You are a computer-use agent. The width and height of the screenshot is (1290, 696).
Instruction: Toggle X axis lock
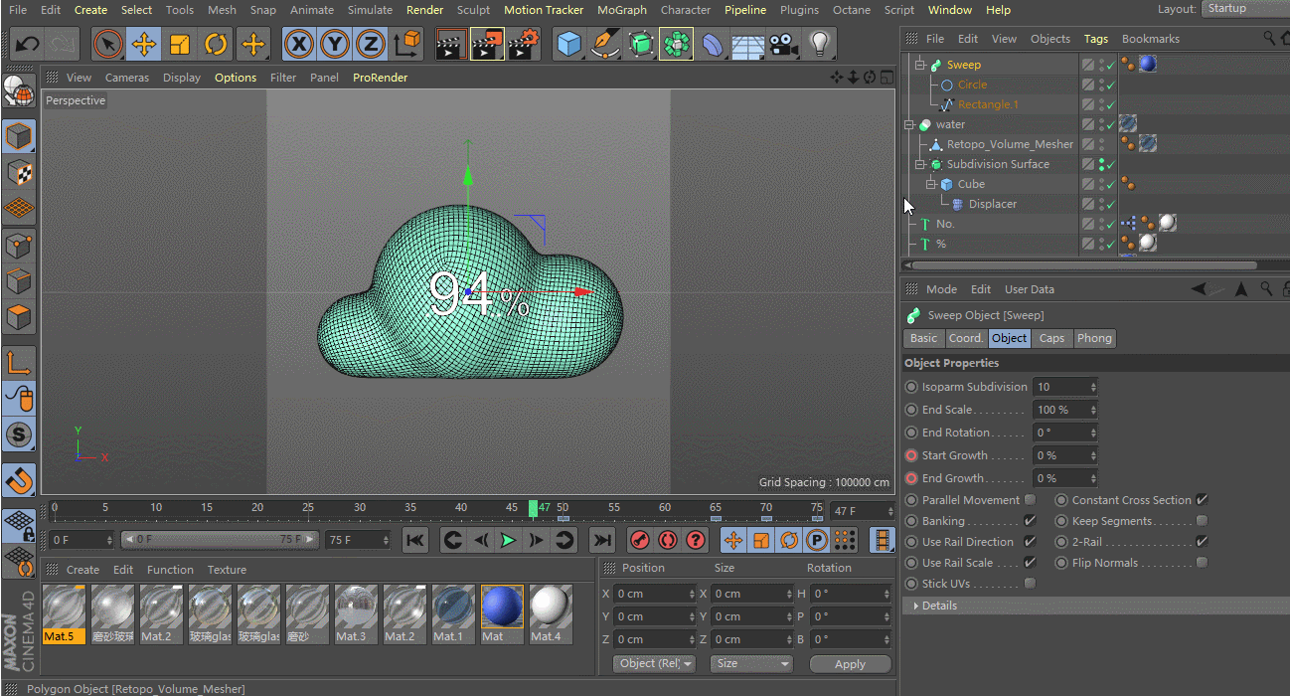pos(299,44)
